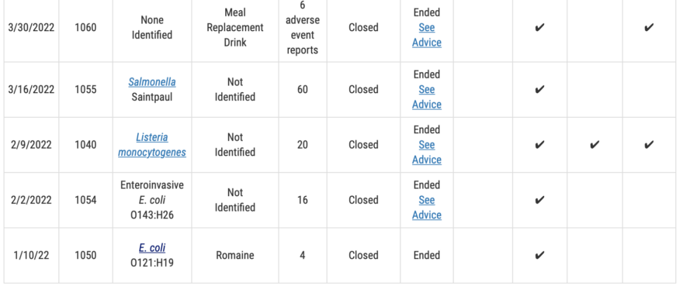Click last checkmark in Listeria row 1040
This screenshot has height=289, width=683.
tap(649, 145)
